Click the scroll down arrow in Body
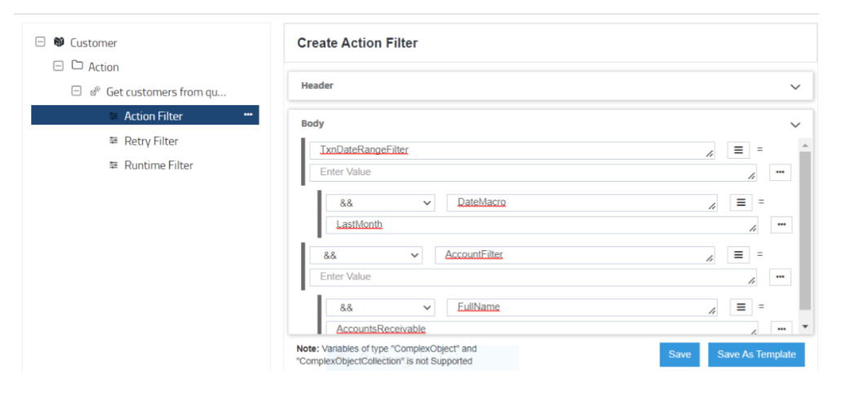This screenshot has width=842, height=400. 806,327
